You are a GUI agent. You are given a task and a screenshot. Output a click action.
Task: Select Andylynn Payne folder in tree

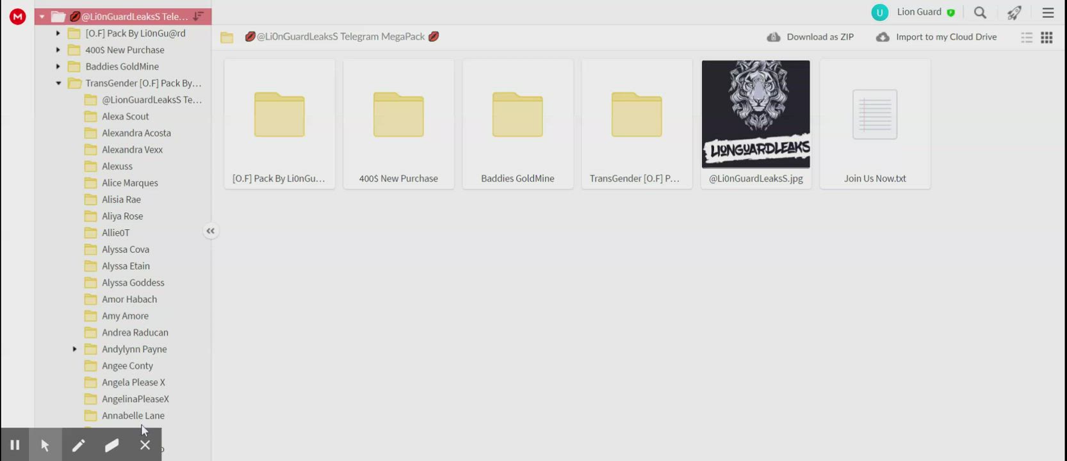click(x=134, y=350)
